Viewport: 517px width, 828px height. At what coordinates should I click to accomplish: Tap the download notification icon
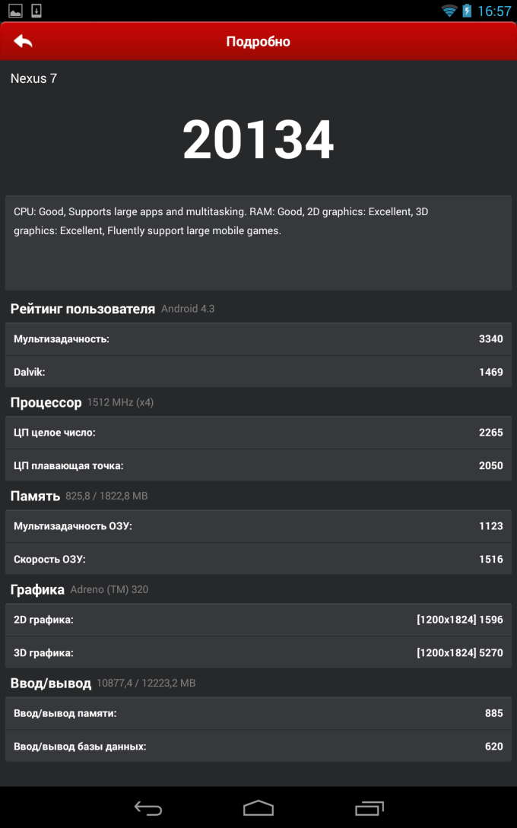click(x=36, y=11)
